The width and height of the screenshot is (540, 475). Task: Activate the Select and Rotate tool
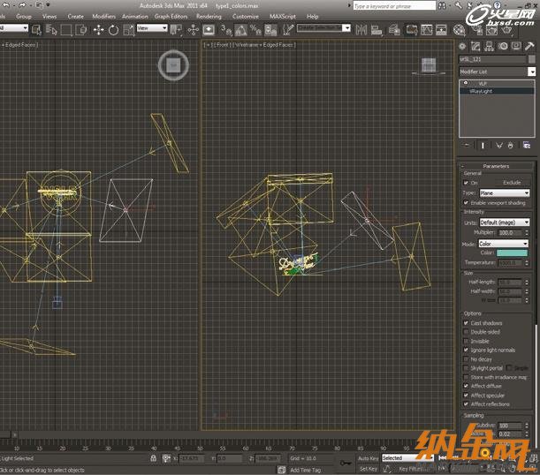click(x=113, y=30)
